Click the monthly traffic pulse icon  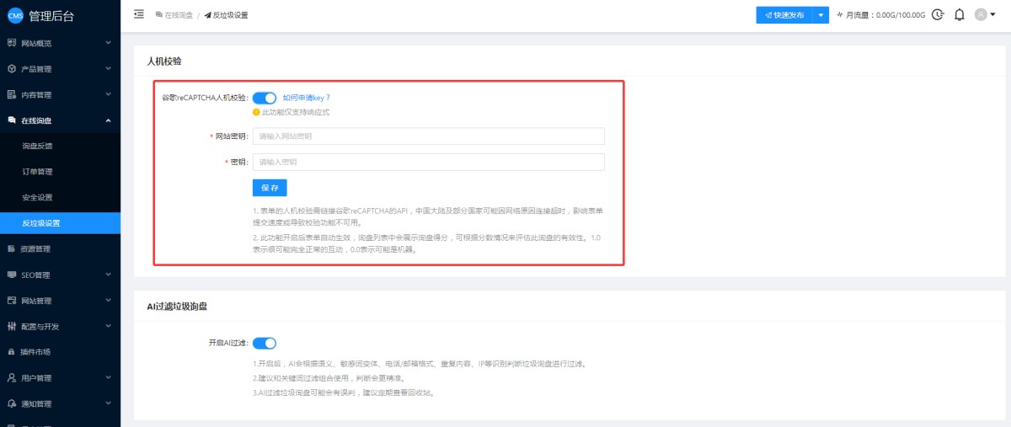click(x=840, y=15)
